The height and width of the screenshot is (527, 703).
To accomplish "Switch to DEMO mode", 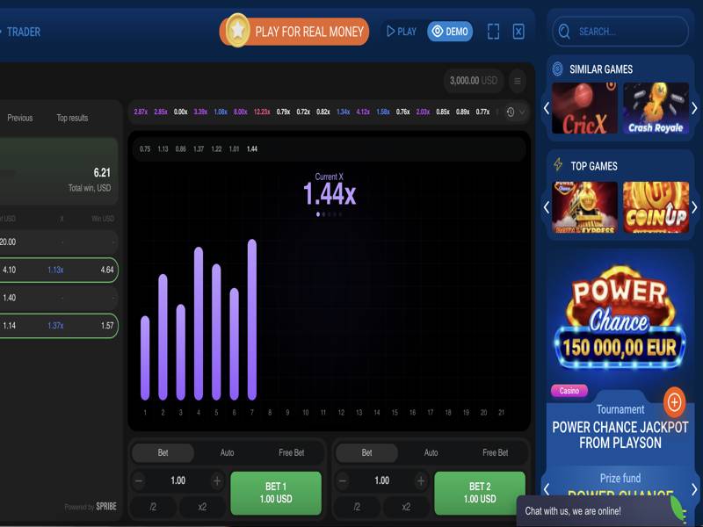I will (450, 32).
